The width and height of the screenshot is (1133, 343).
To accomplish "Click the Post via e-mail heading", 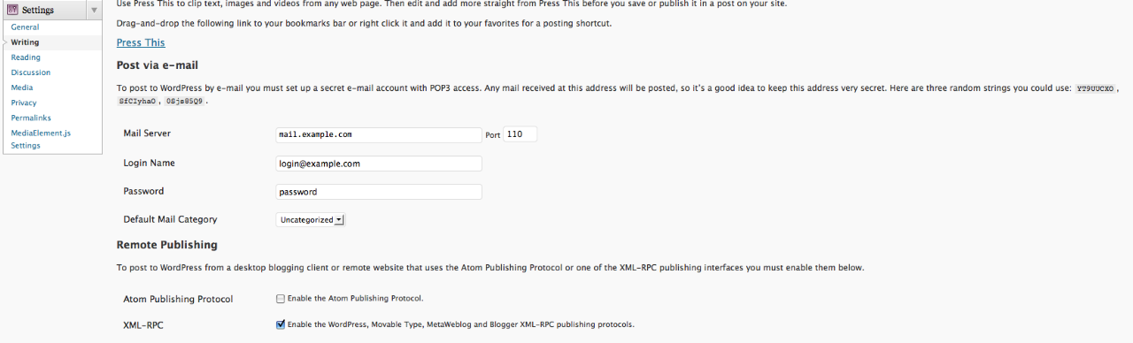I will [158, 65].
